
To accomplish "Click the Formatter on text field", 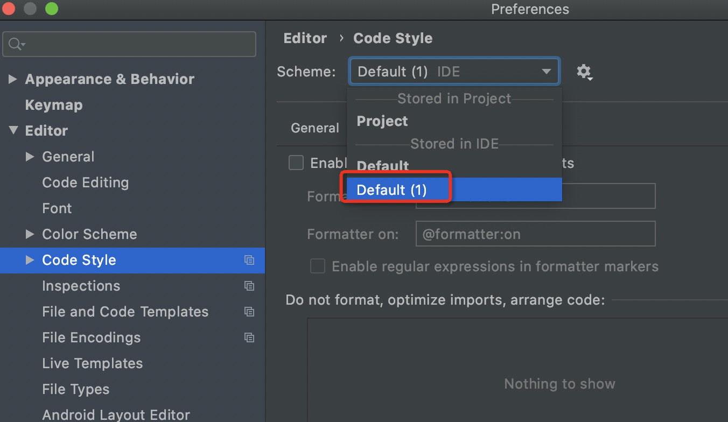I will (535, 234).
